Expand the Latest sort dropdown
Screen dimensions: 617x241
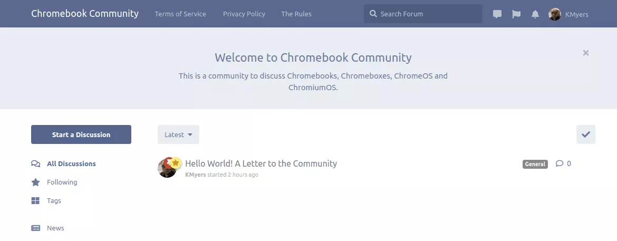[178, 134]
